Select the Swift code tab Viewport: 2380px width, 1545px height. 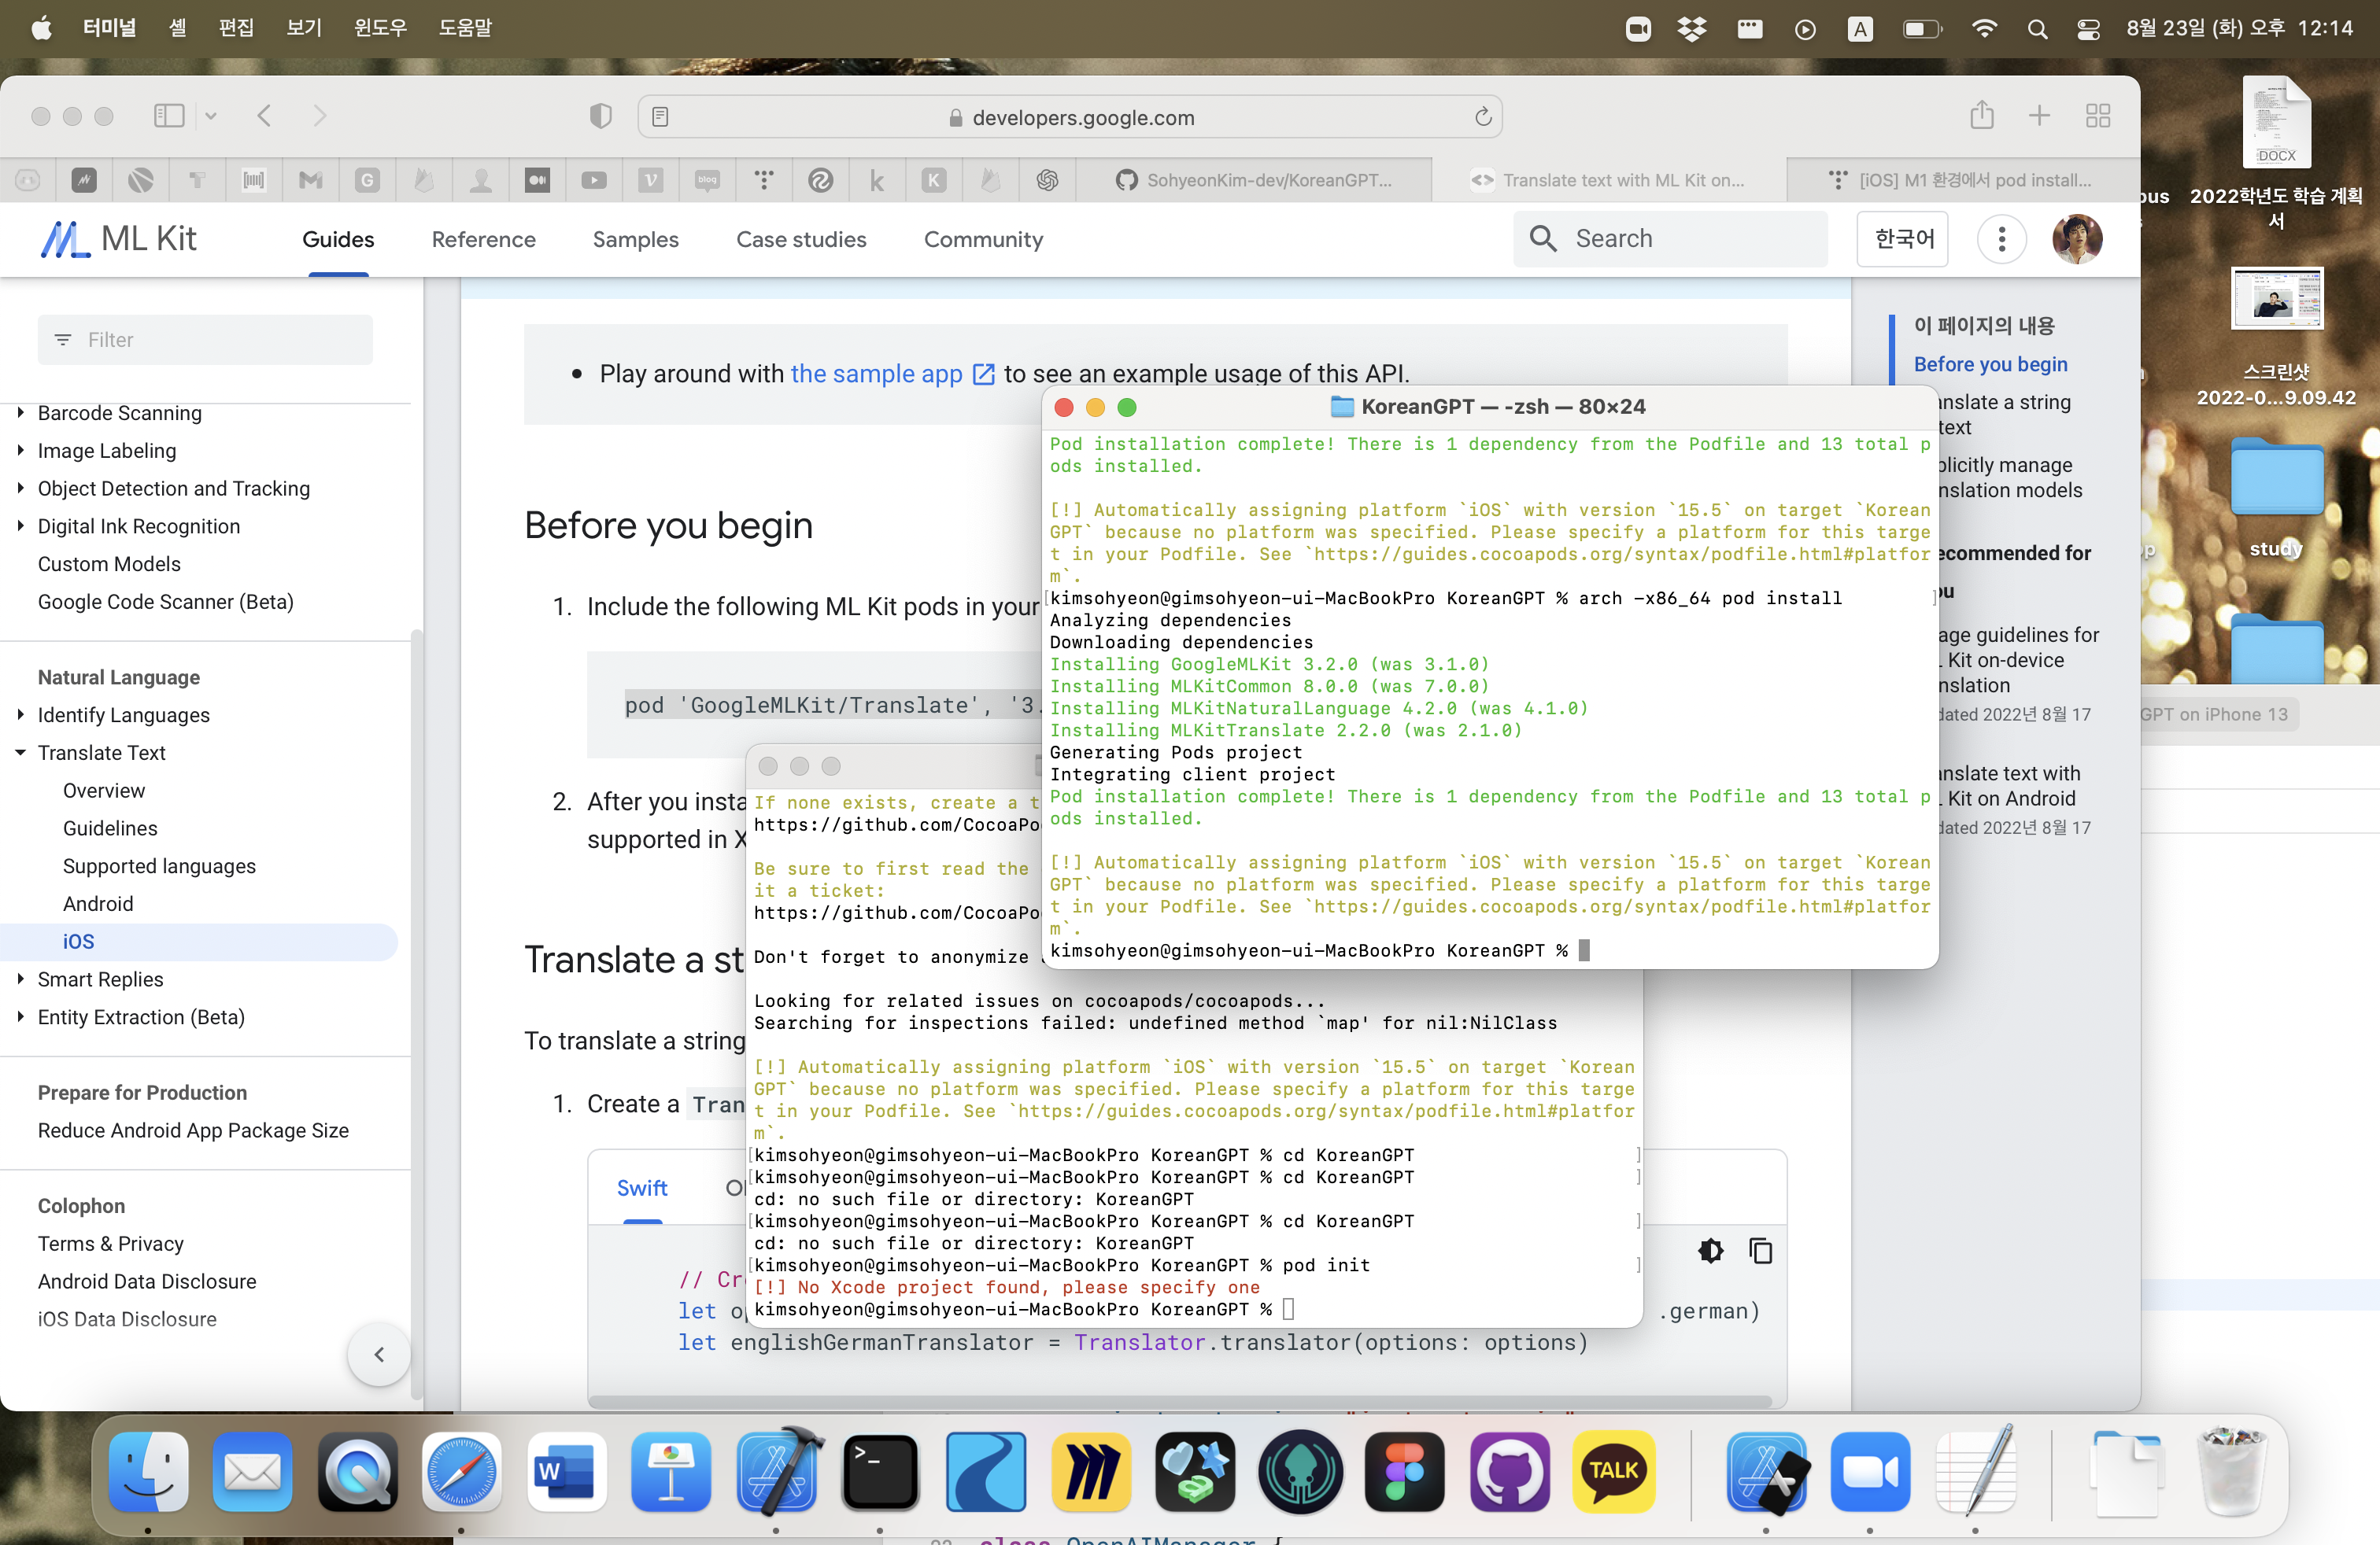tap(642, 1187)
